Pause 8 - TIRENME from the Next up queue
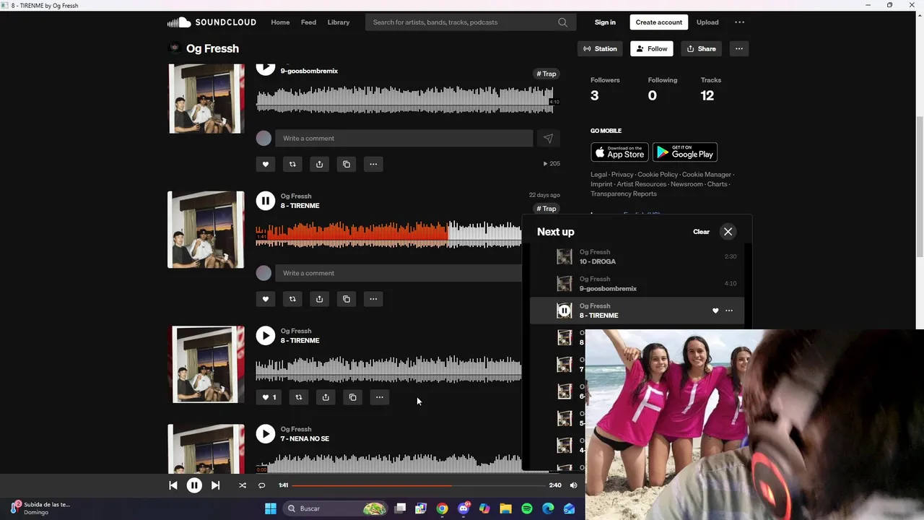The image size is (924, 520). pyautogui.click(x=565, y=311)
